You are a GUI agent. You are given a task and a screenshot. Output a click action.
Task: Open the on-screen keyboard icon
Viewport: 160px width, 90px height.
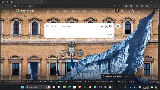(x=111, y=26)
